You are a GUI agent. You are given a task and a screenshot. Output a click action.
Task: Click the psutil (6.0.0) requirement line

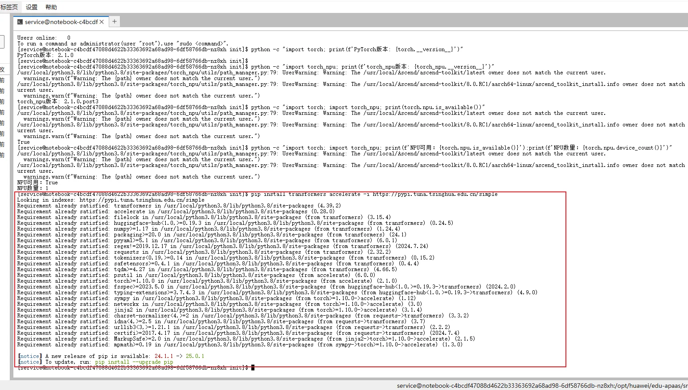(x=197, y=275)
